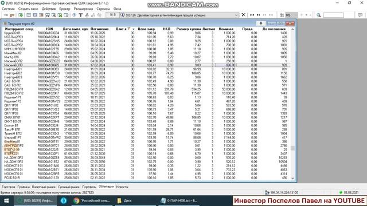Click the jump-to-first message arrow icon
This screenshot has height=206, width=367.
click(252, 15)
